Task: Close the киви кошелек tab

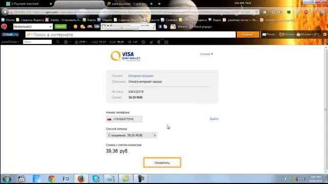Action: 152,4
